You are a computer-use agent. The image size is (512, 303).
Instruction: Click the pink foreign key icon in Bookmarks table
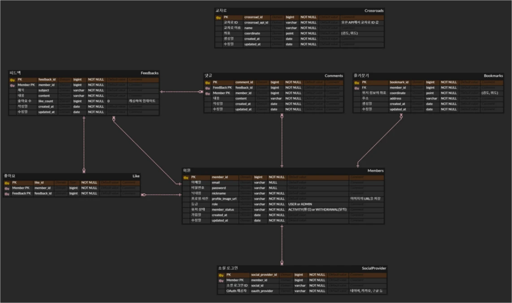[x=357, y=88]
